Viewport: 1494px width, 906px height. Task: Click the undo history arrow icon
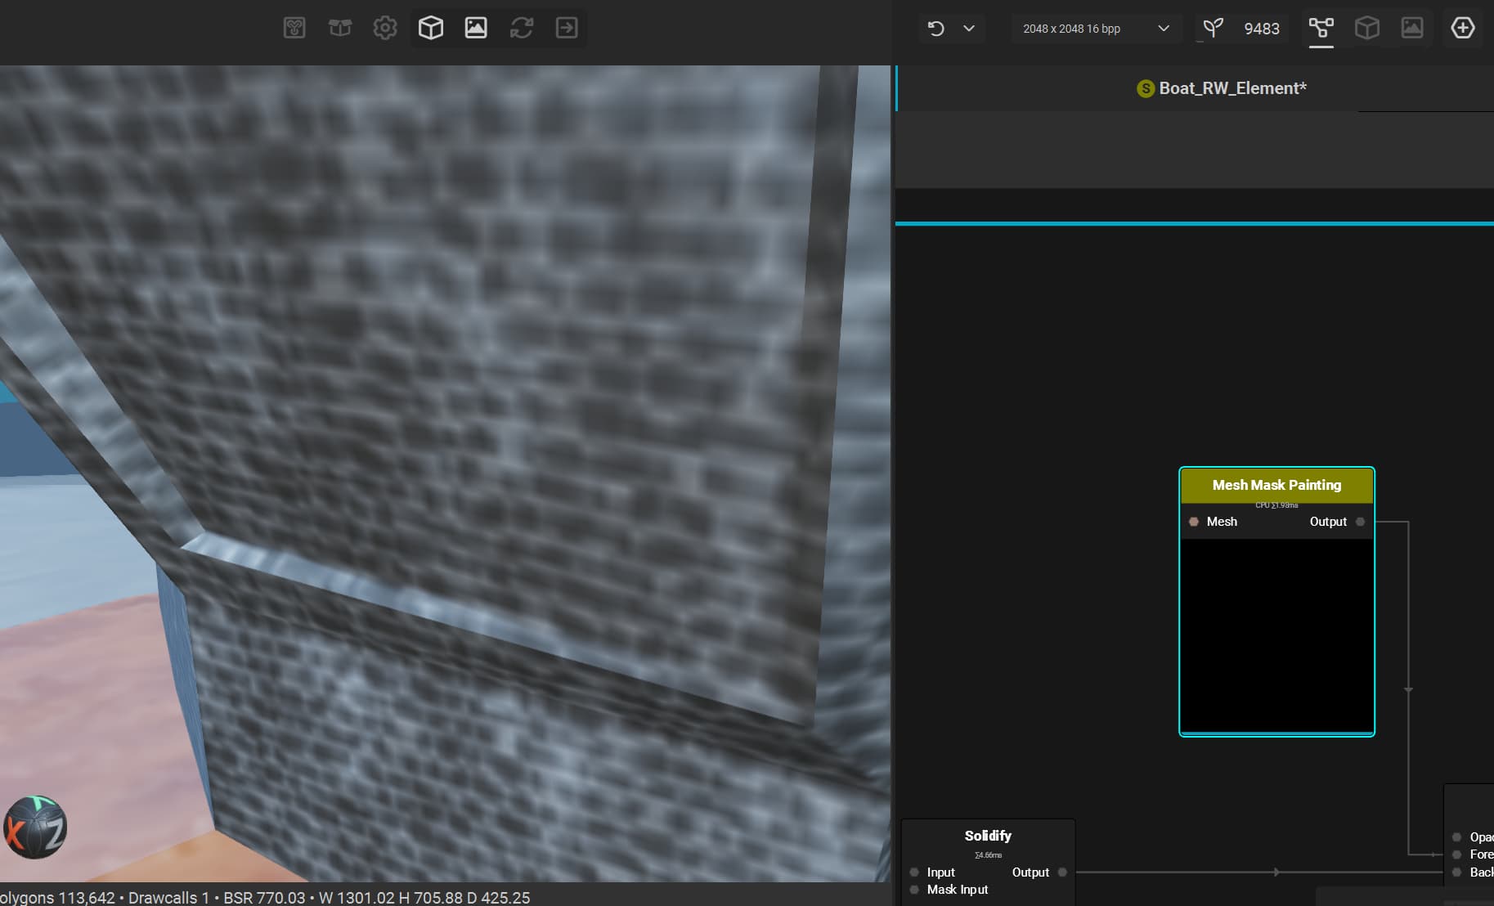[x=936, y=29]
